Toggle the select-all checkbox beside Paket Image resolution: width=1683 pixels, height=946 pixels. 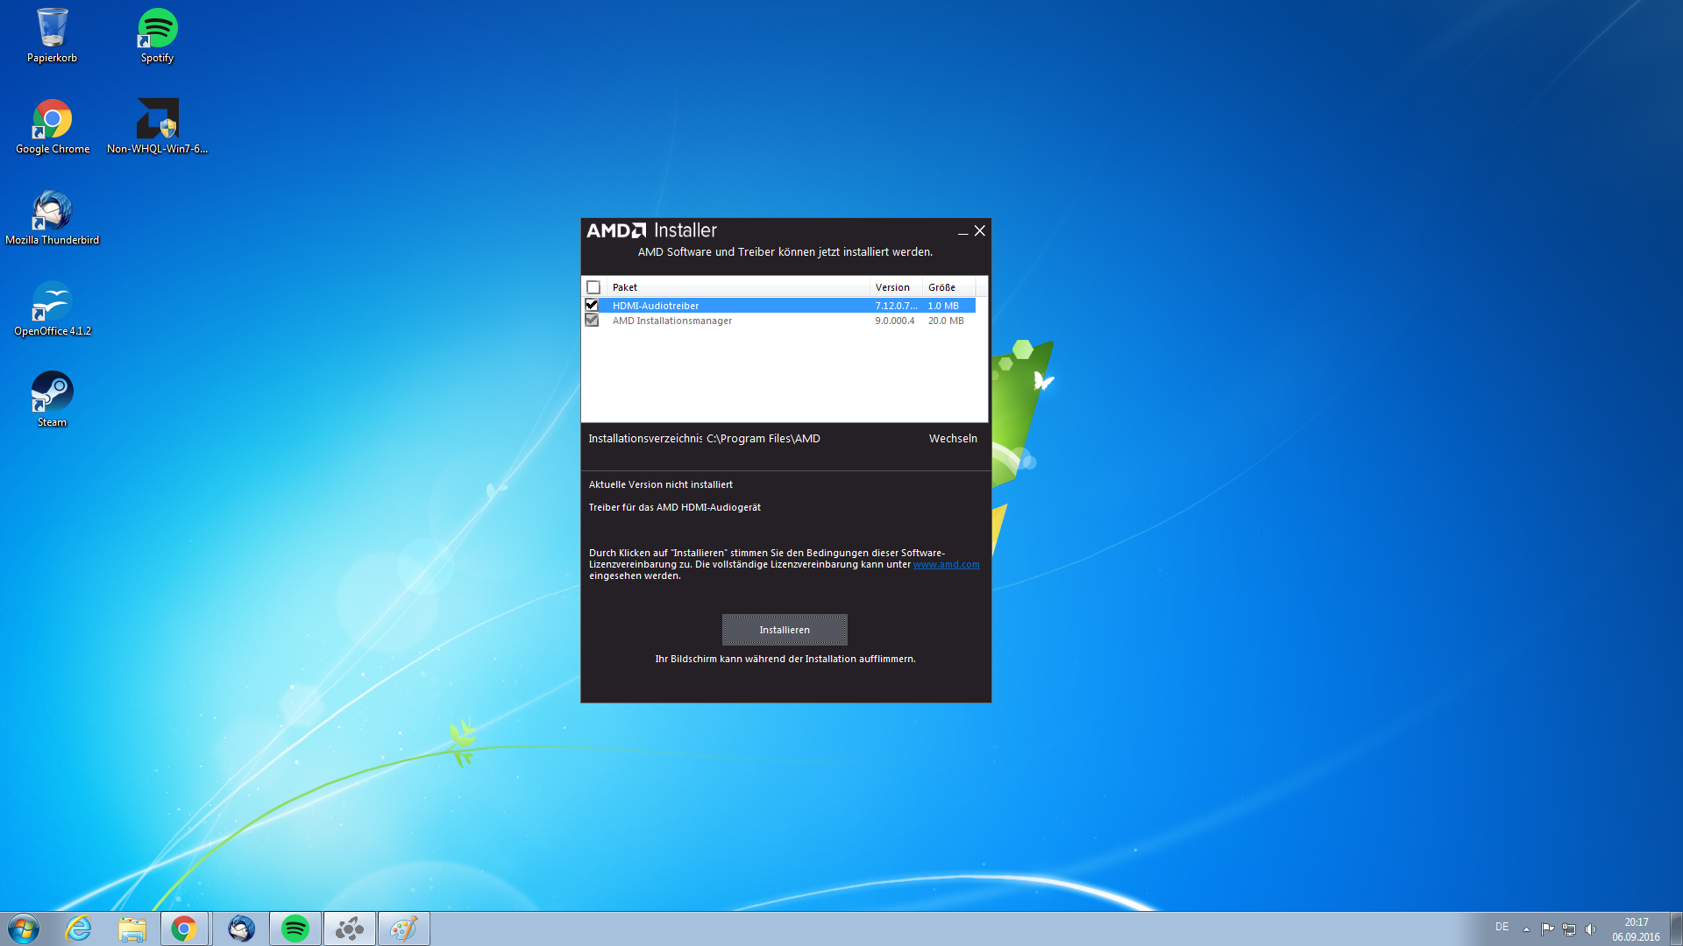pyautogui.click(x=593, y=287)
